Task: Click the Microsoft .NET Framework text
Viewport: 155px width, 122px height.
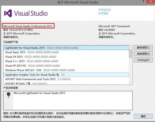Action: [114, 26]
